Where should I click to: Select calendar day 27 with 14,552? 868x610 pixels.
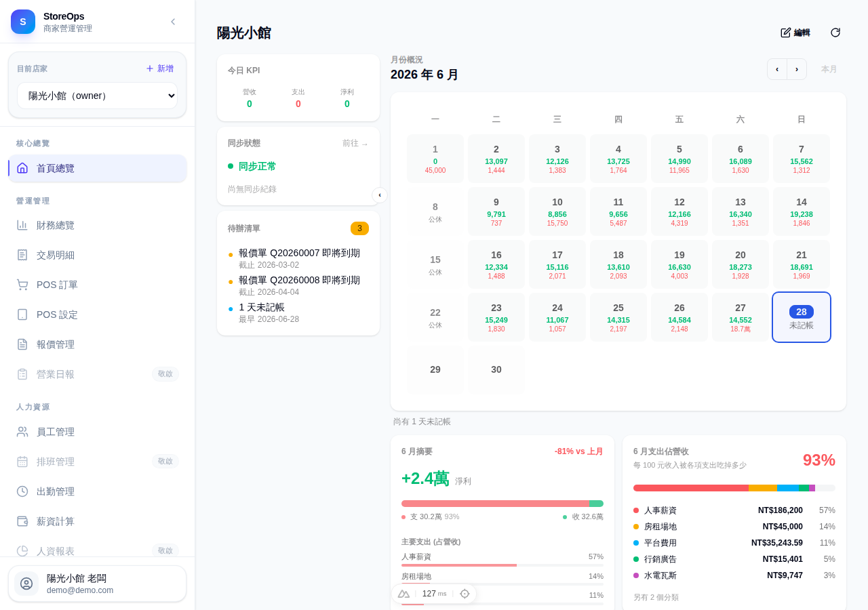click(x=741, y=317)
